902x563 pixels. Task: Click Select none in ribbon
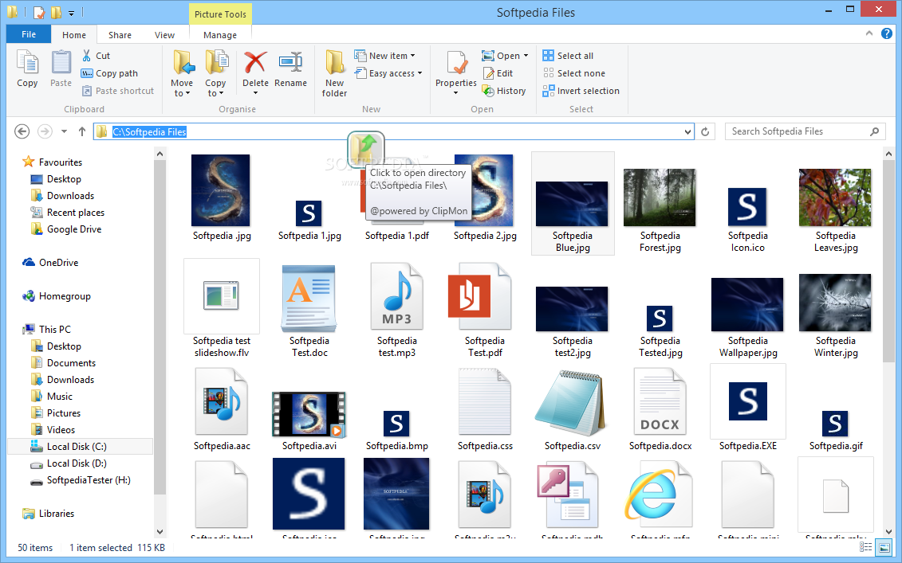(574, 73)
